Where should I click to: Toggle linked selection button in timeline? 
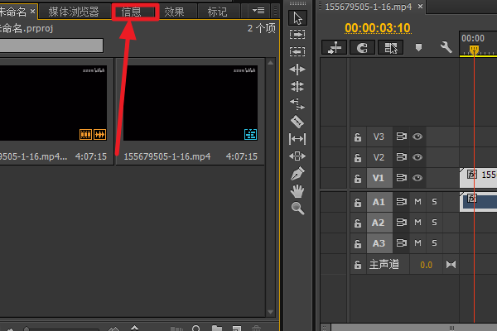point(390,48)
